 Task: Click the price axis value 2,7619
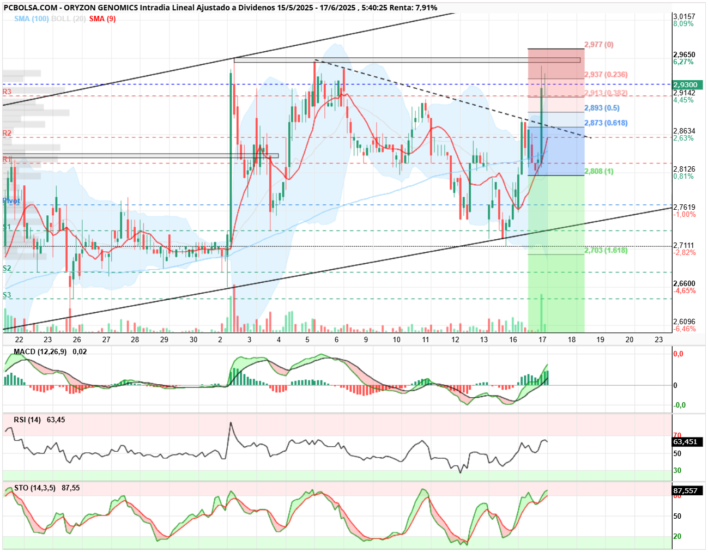pos(684,207)
